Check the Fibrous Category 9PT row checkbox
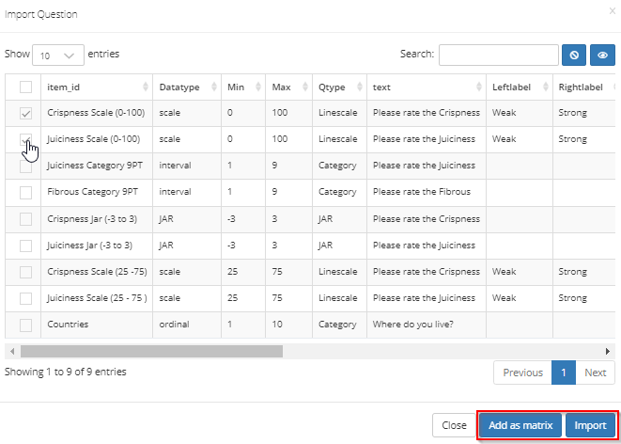Screen dimensions: 621x444 click(x=26, y=192)
